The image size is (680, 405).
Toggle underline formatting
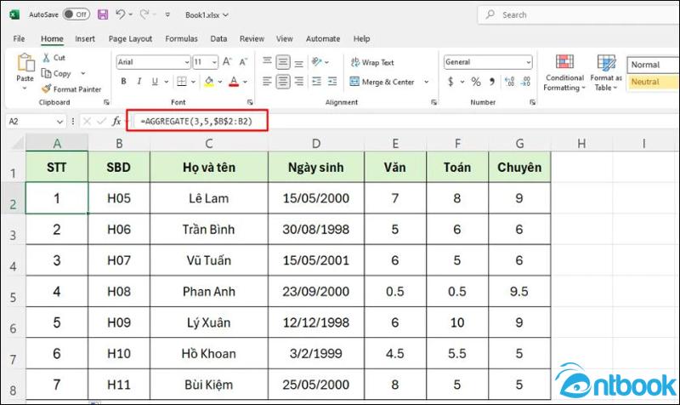tap(155, 81)
